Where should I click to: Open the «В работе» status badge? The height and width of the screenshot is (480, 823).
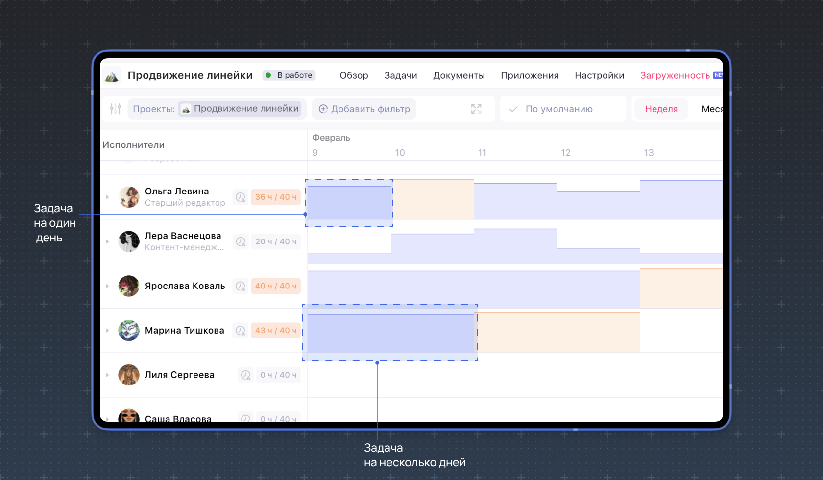[289, 75]
